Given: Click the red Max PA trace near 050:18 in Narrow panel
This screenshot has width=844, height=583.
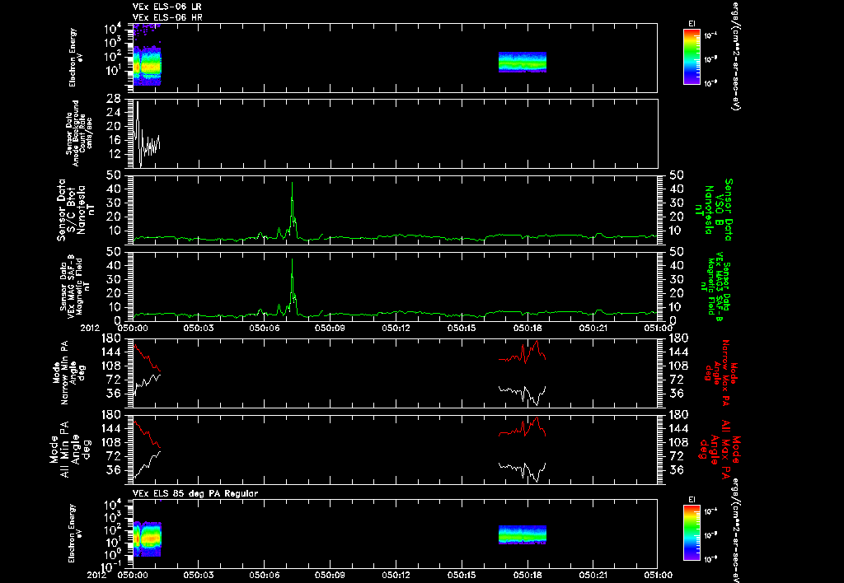Looking at the screenshot, I should tap(522, 353).
